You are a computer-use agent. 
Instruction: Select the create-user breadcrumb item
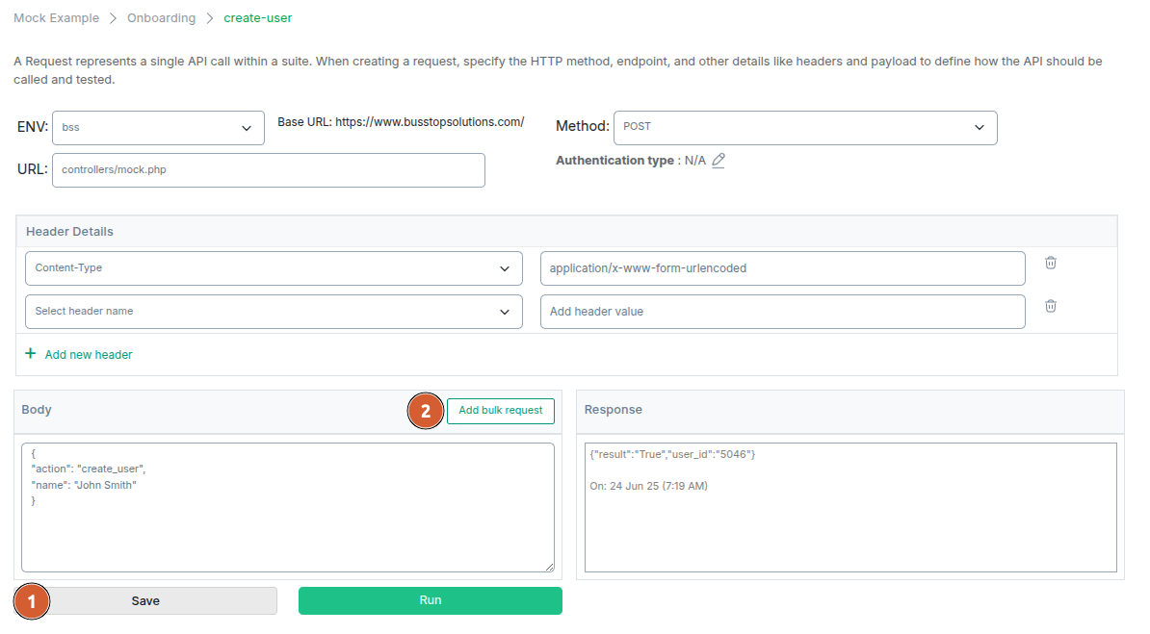pyautogui.click(x=257, y=18)
